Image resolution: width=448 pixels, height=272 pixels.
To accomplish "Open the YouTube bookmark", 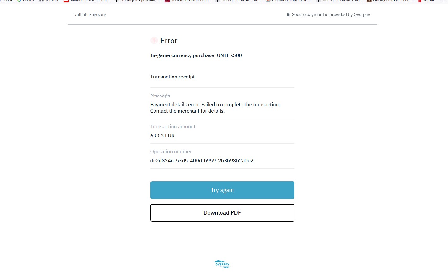I will pyautogui.click(x=49, y=1).
